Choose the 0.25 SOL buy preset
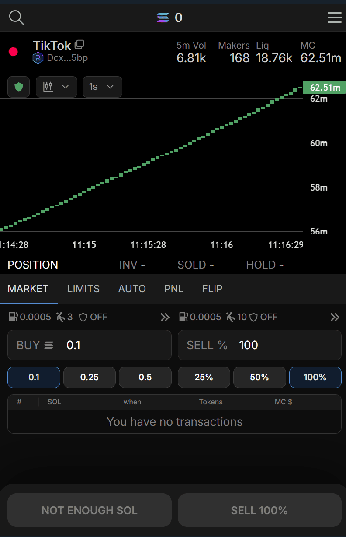346x537 pixels. point(90,377)
